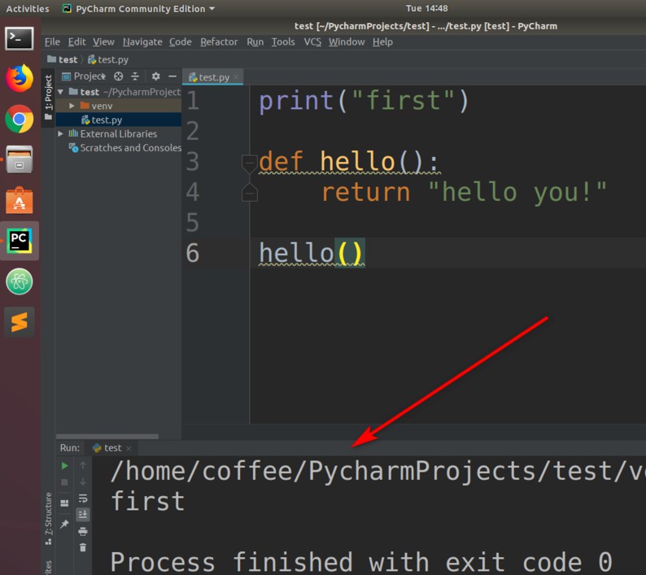Locate current file with the crosshair icon

(119, 76)
